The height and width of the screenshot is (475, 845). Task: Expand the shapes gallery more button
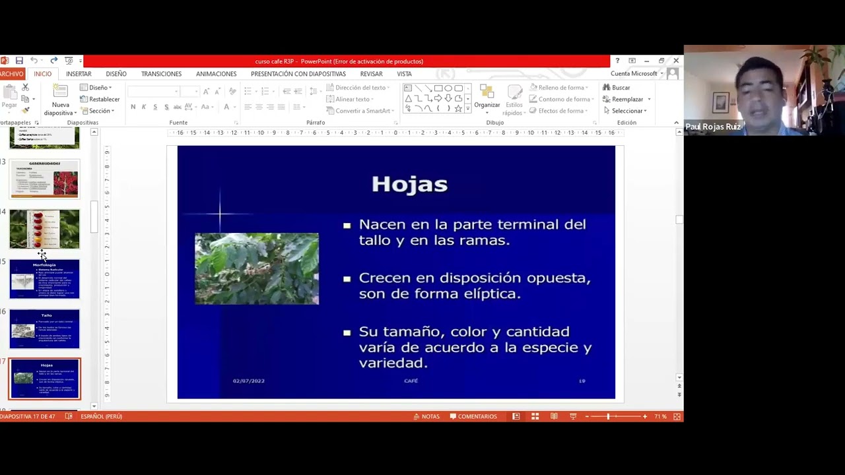(x=468, y=108)
